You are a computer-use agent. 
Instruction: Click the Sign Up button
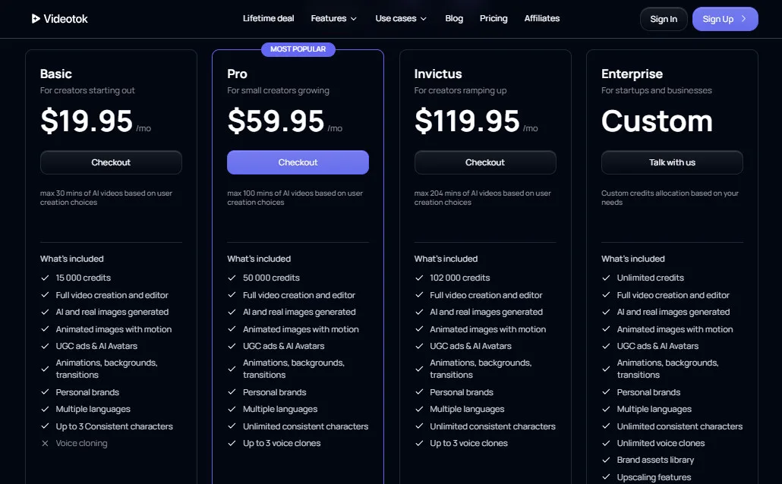click(x=725, y=18)
